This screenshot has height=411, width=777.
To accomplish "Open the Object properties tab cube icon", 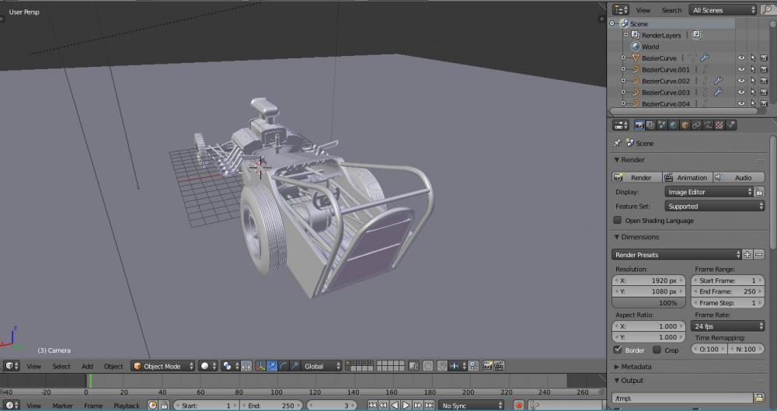I will point(685,125).
